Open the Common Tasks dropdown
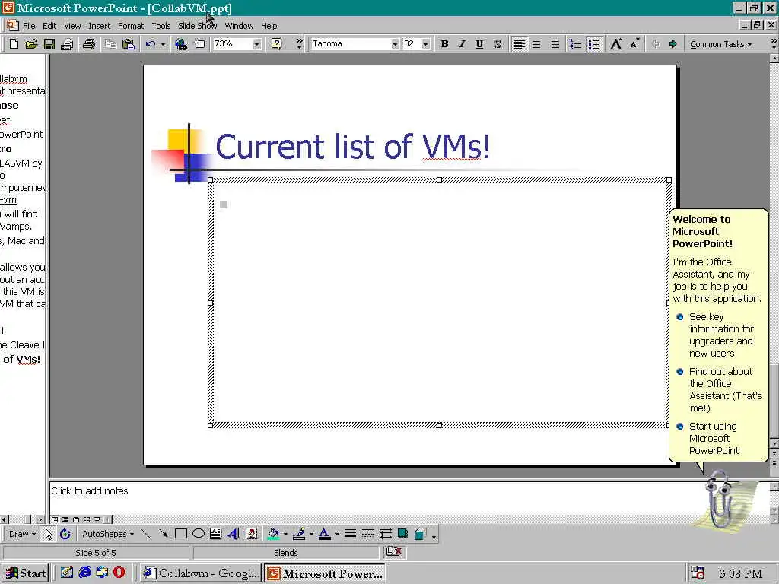The height and width of the screenshot is (584, 779). pyautogui.click(x=720, y=44)
